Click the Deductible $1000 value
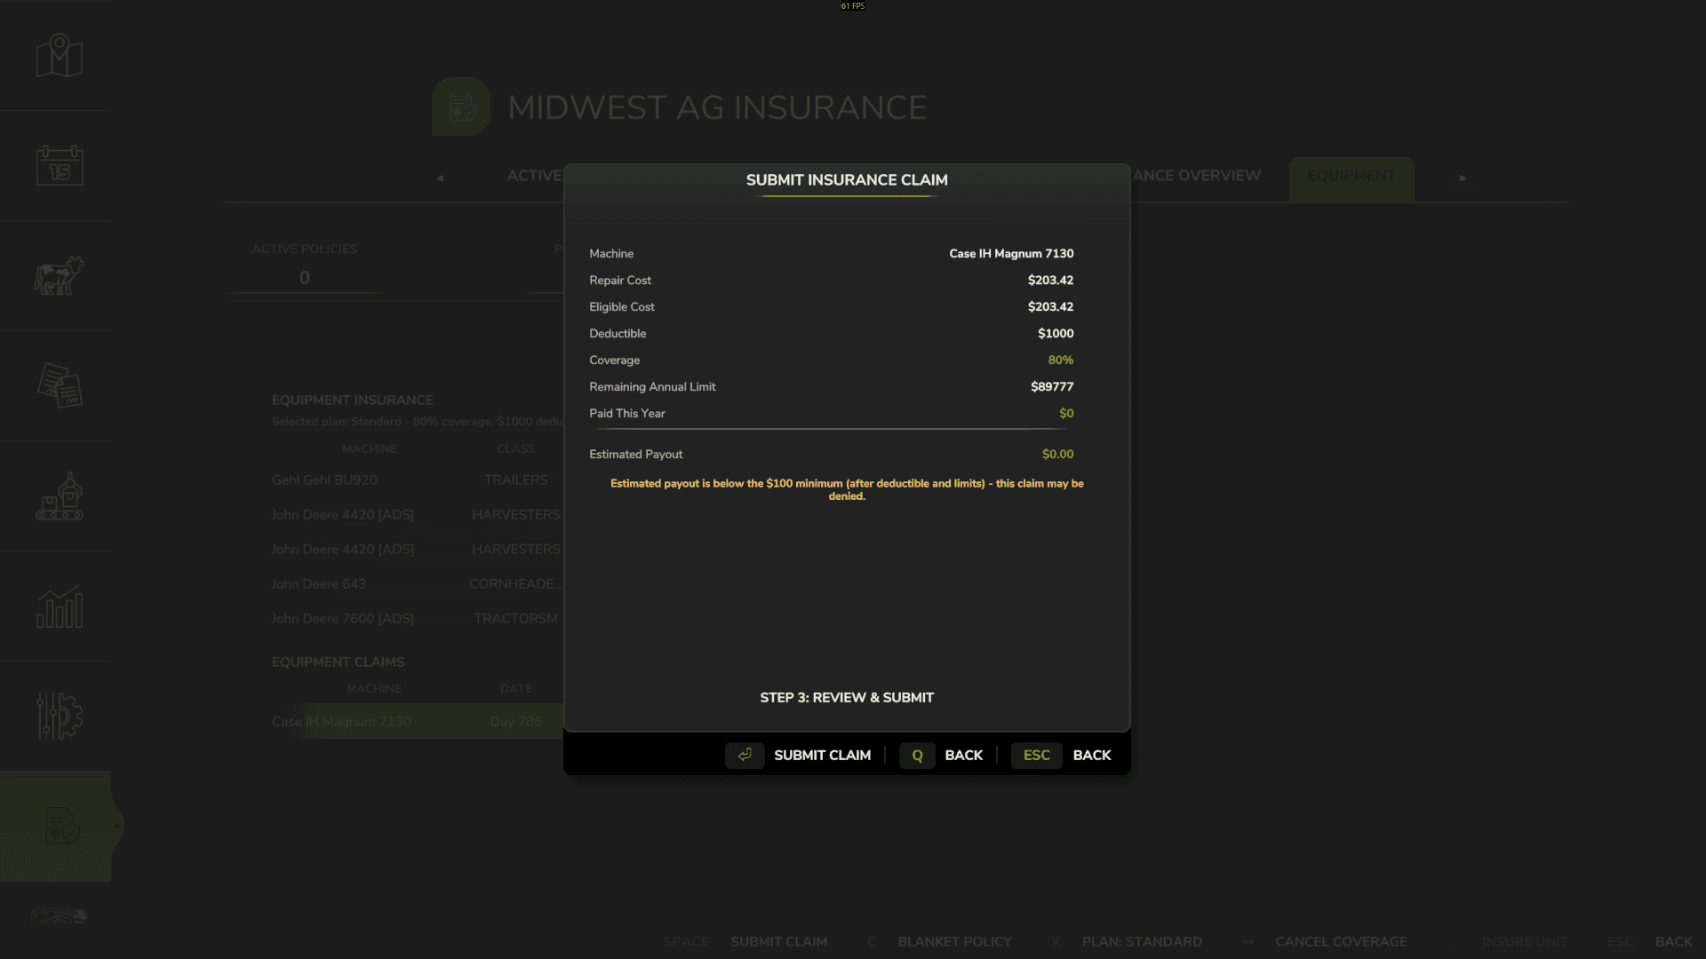The width and height of the screenshot is (1706, 959). pos(1056,333)
